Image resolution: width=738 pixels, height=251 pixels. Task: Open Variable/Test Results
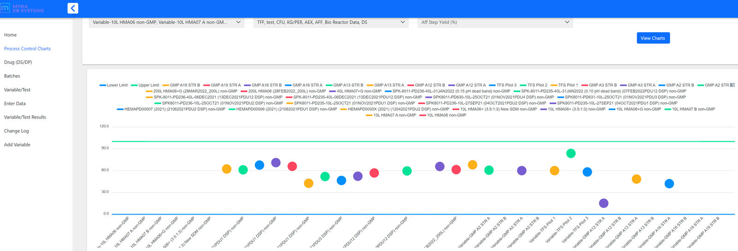pyautogui.click(x=25, y=117)
